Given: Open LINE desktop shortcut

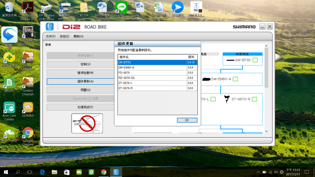Looking at the screenshot, I should coord(122,9).
